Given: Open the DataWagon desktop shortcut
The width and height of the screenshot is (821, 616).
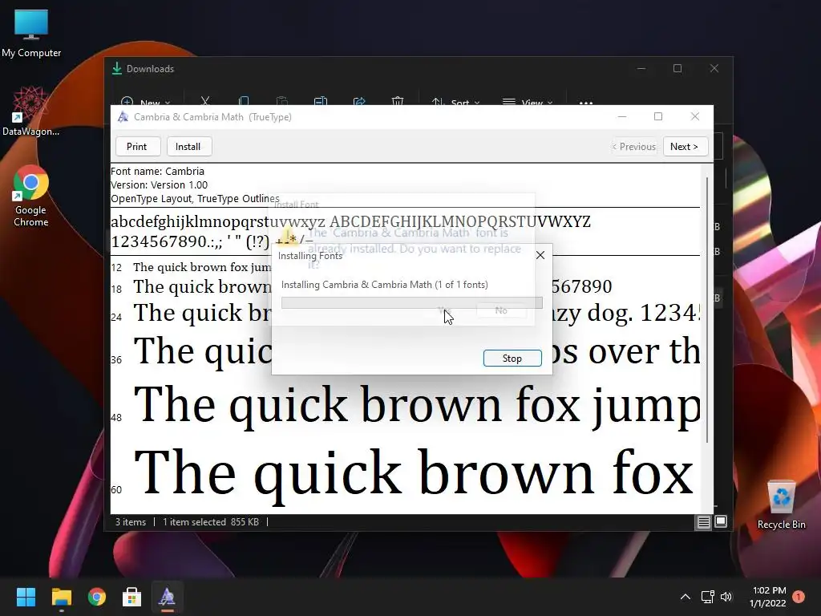Looking at the screenshot, I should [x=30, y=112].
